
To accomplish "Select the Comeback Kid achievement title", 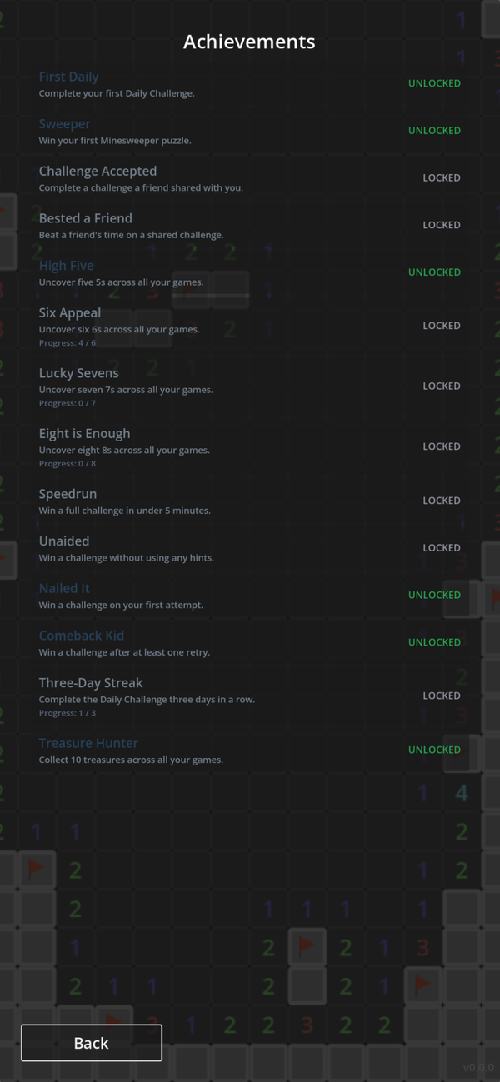I will point(81,636).
